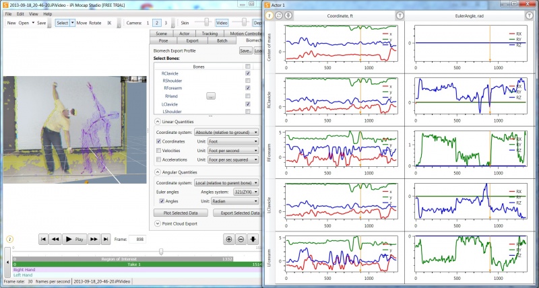Enable the RShoulder bone checkbox

[247, 81]
